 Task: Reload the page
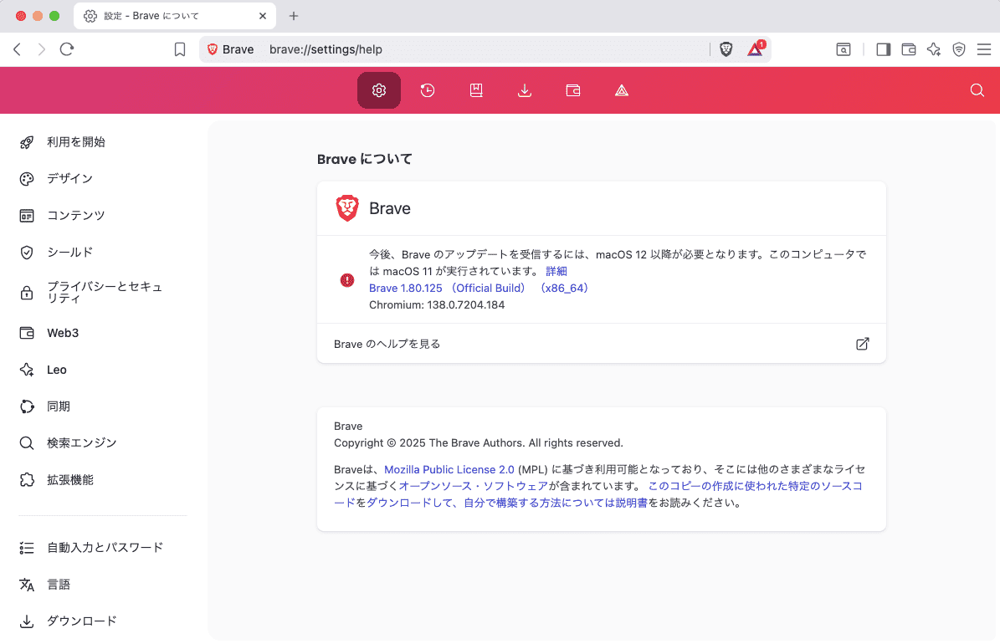pos(67,49)
